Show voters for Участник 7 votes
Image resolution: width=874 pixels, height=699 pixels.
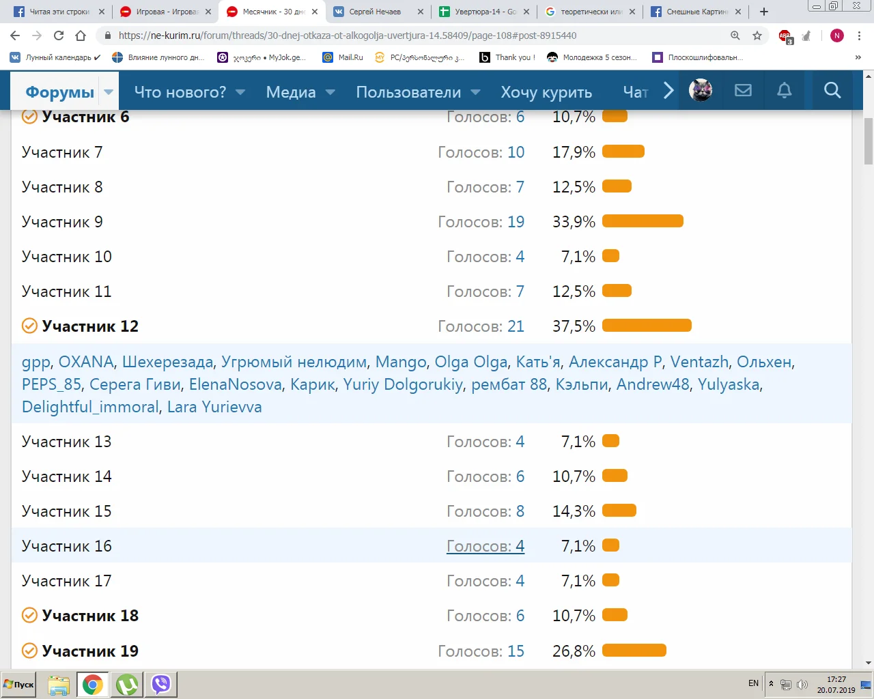pos(481,152)
